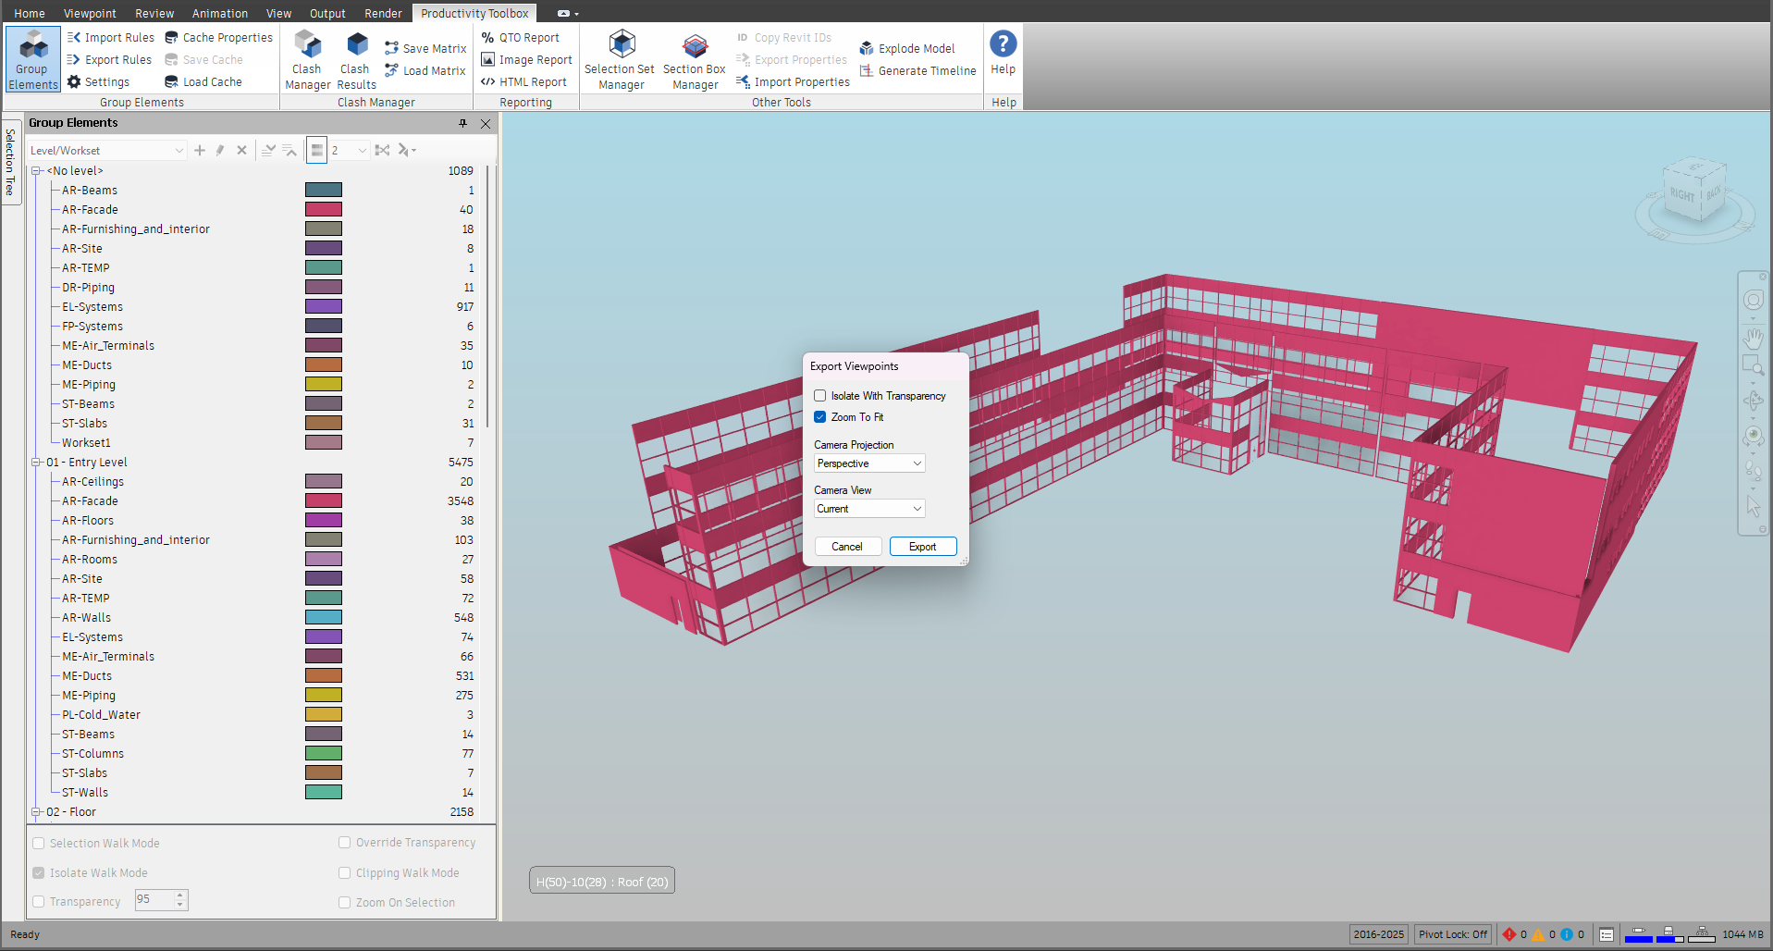The height and width of the screenshot is (951, 1773).
Task: Switch to the Review ribbon tab
Action: point(154,14)
